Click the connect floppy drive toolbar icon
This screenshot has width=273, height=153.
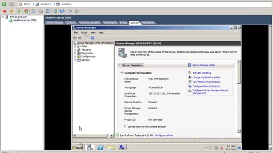point(62,11)
